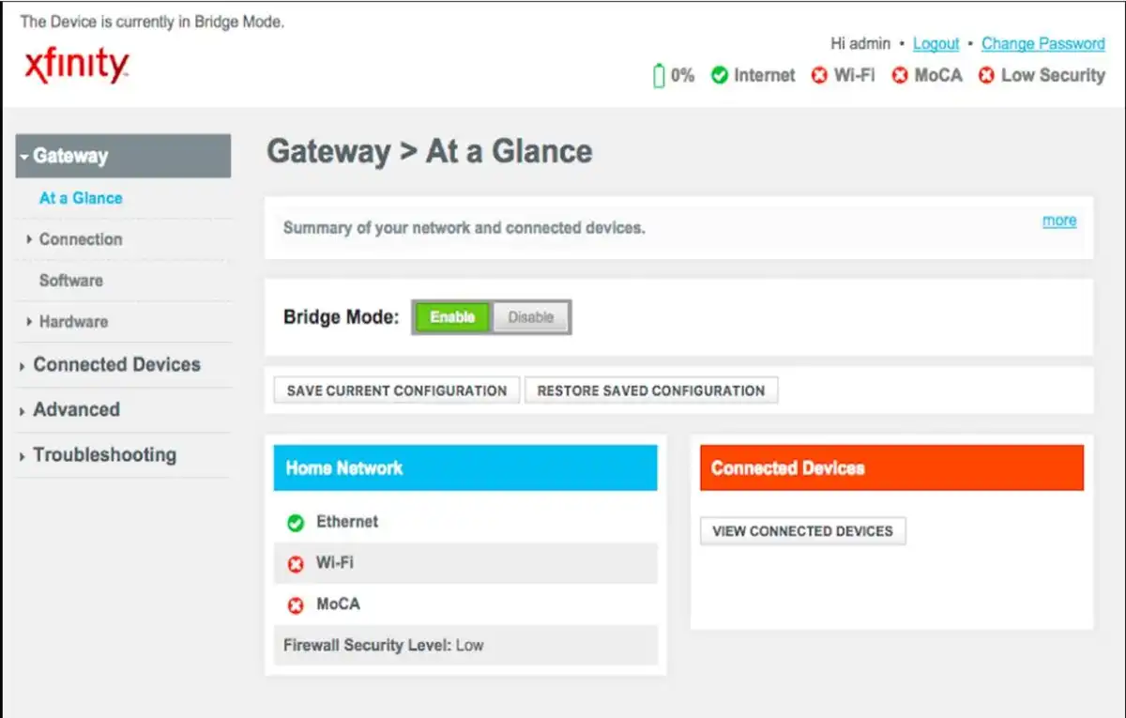Screen dimensions: 1126x718
Task: Click the Ethernet row label
Action: [347, 522]
